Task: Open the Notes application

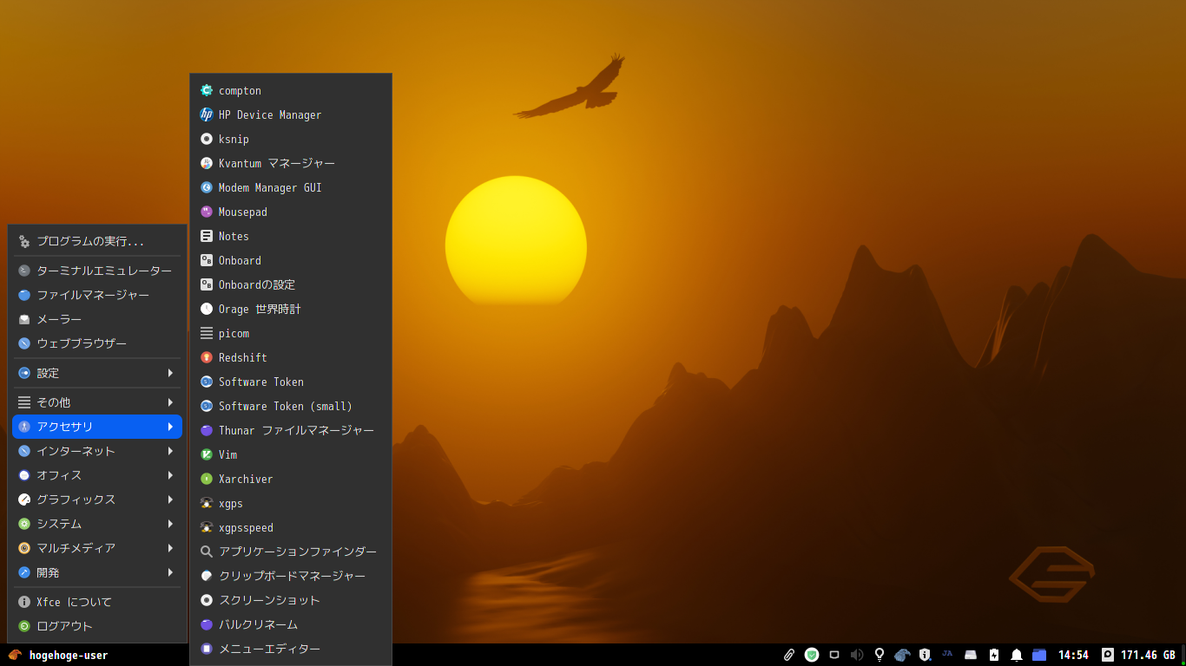Action: pyautogui.click(x=291, y=236)
